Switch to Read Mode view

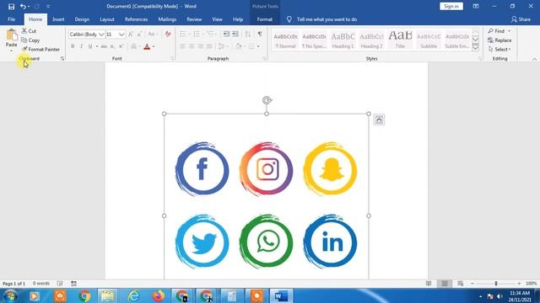point(429,284)
